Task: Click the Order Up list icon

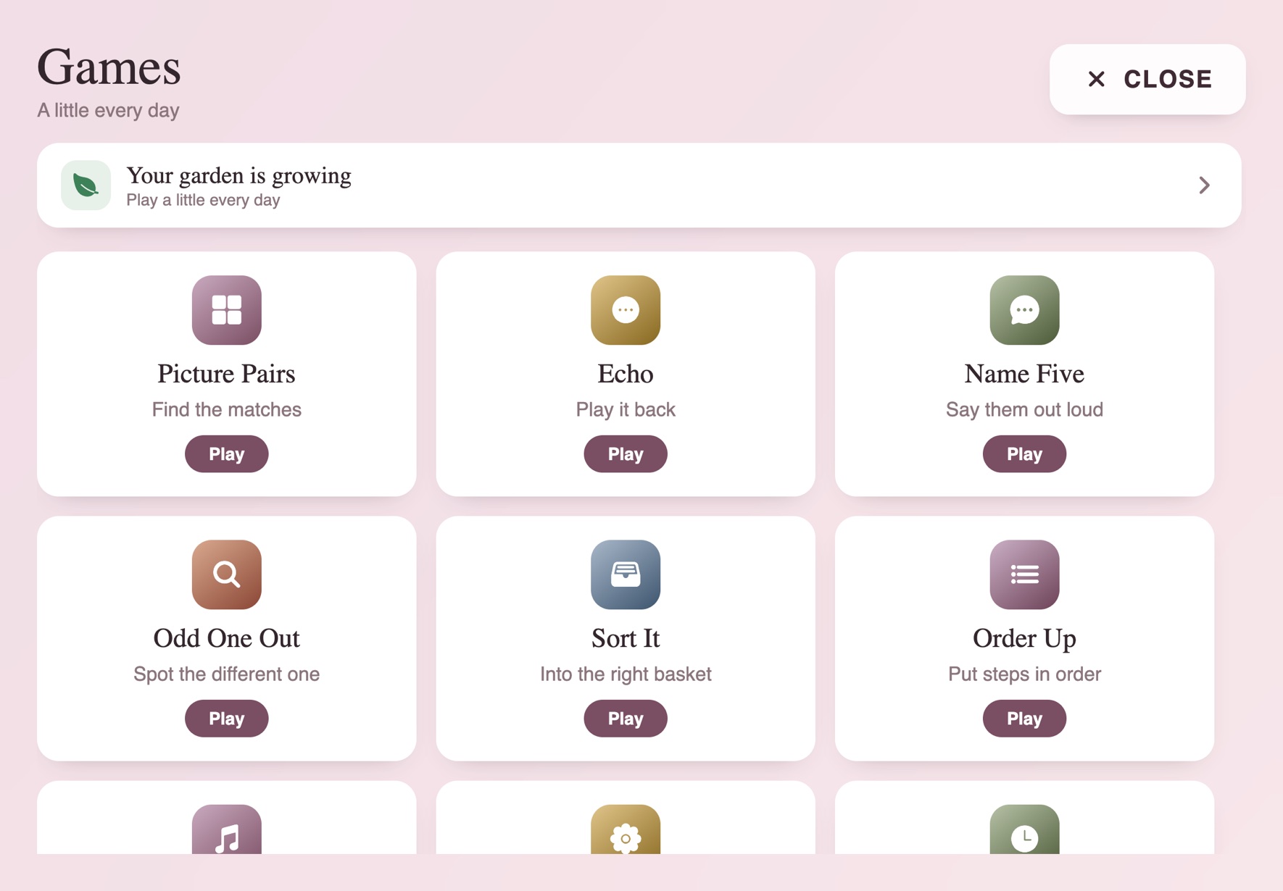Action: pos(1024,574)
